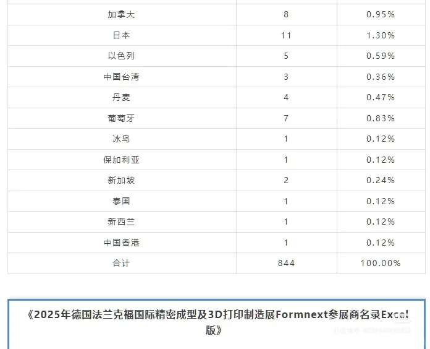This screenshot has height=349, width=430.
Task: Click the '葡萄牙' country cell
Action: [121, 118]
